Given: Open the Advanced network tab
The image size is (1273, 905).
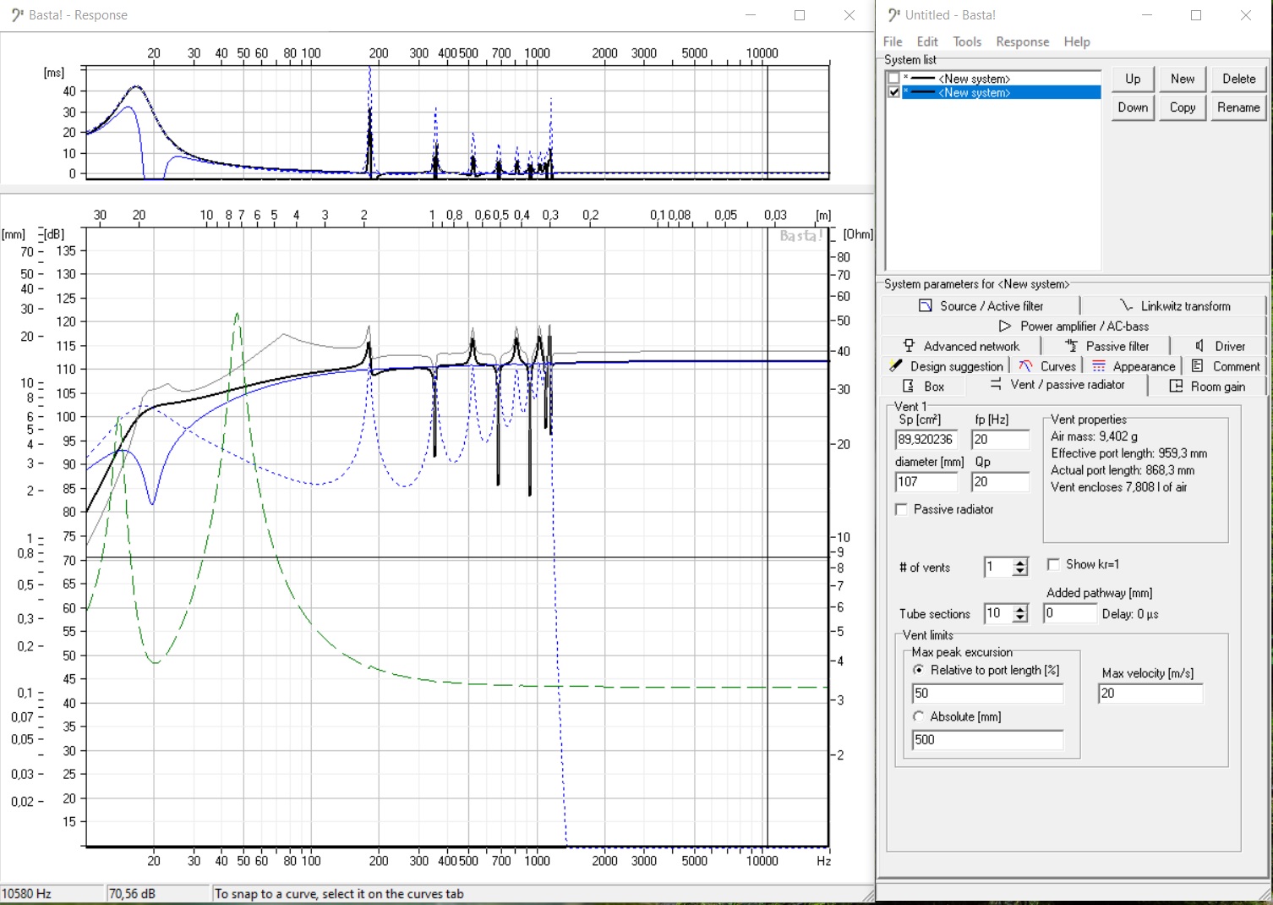Looking at the screenshot, I should pyautogui.click(x=961, y=346).
